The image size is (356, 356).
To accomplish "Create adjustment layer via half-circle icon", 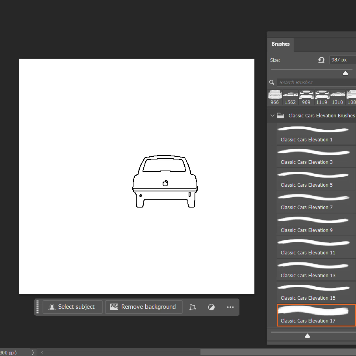I will coord(211,307).
